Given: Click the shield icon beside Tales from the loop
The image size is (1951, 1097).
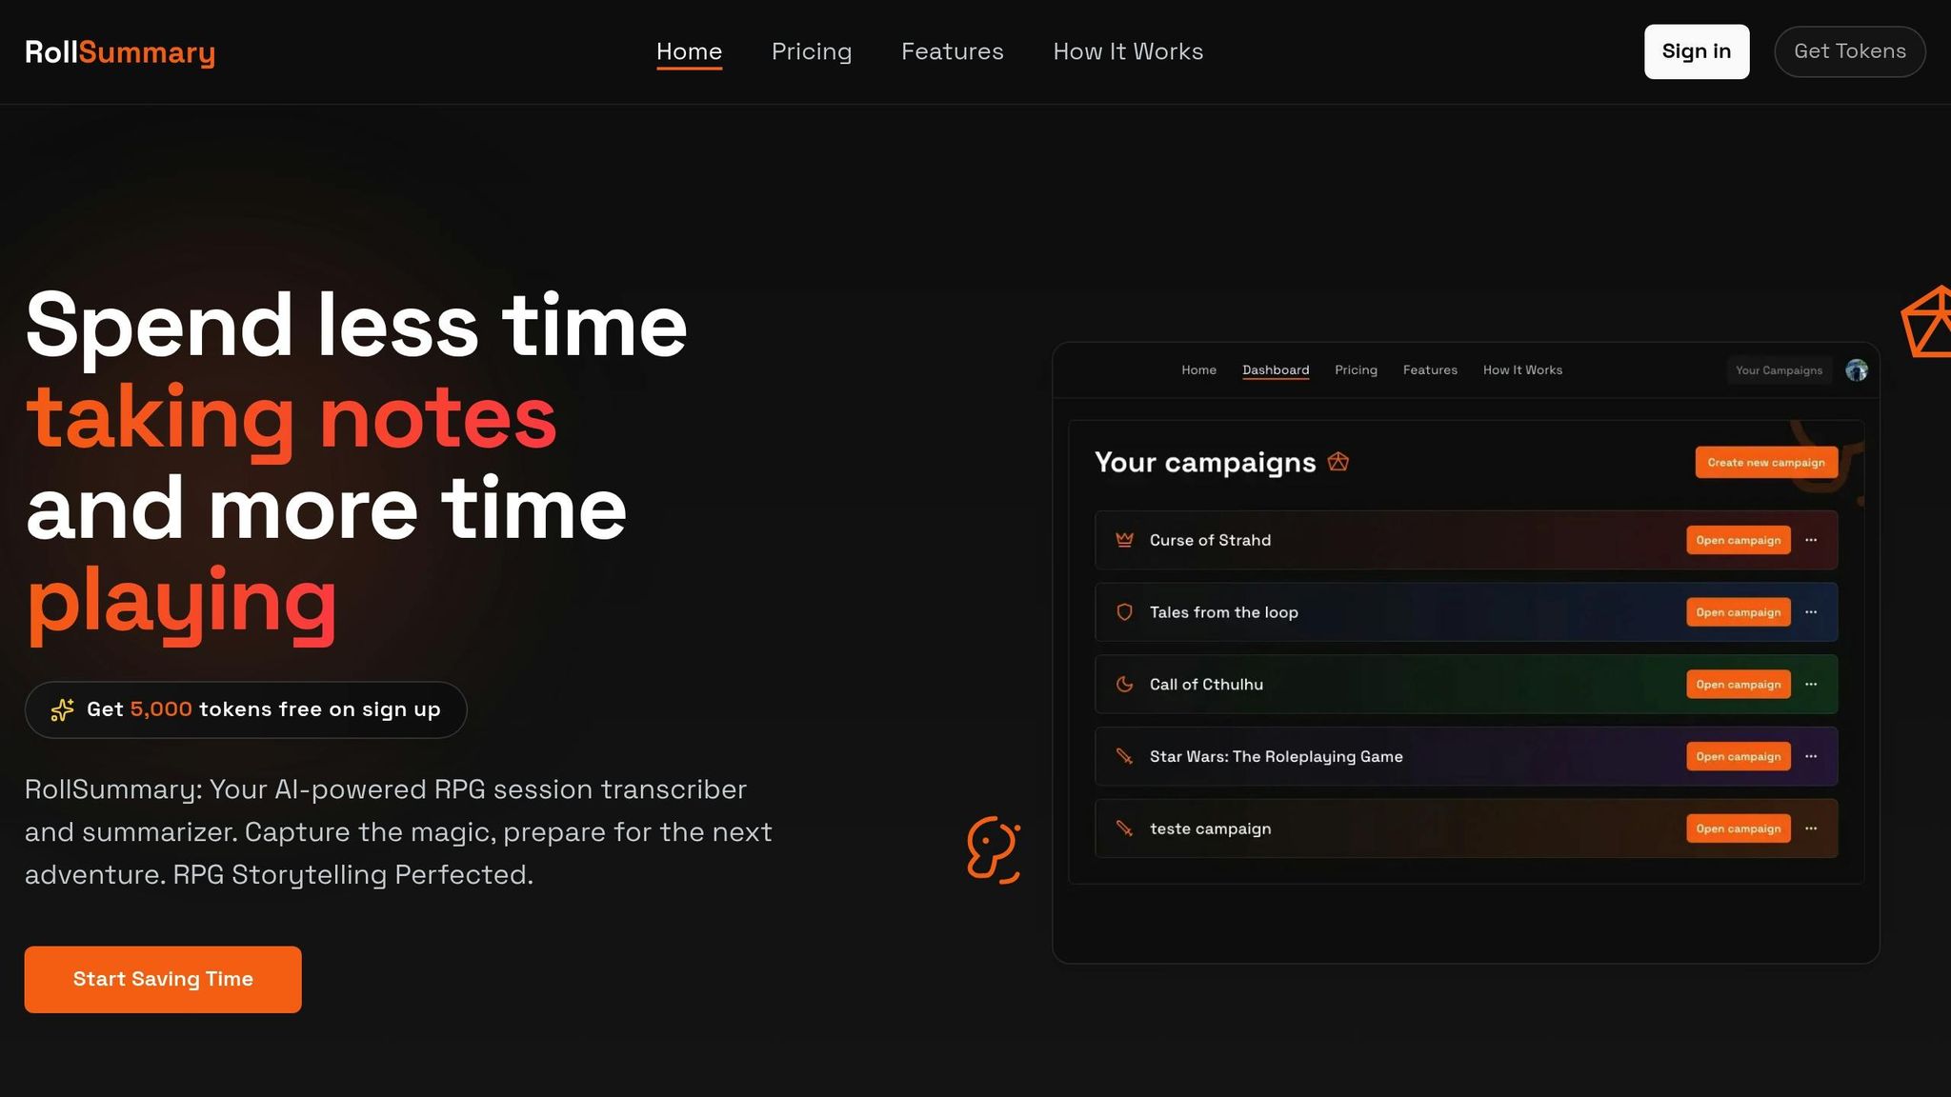Looking at the screenshot, I should click(x=1124, y=612).
